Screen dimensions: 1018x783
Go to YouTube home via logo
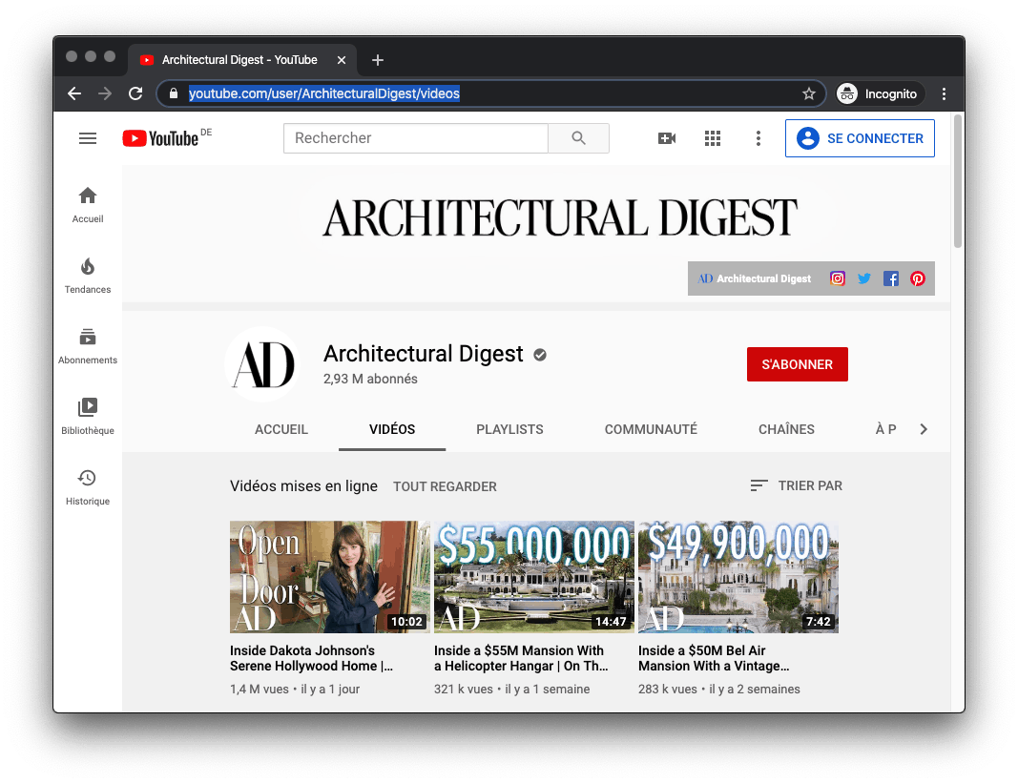pyautogui.click(x=161, y=138)
